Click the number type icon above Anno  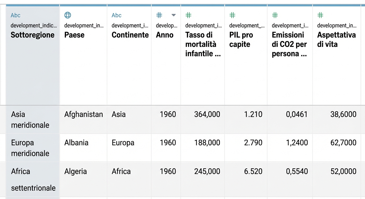(159, 15)
